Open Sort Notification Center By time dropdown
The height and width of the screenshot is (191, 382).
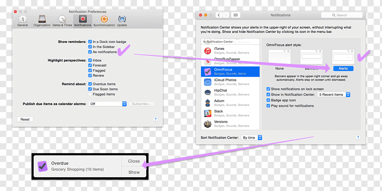click(x=252, y=138)
